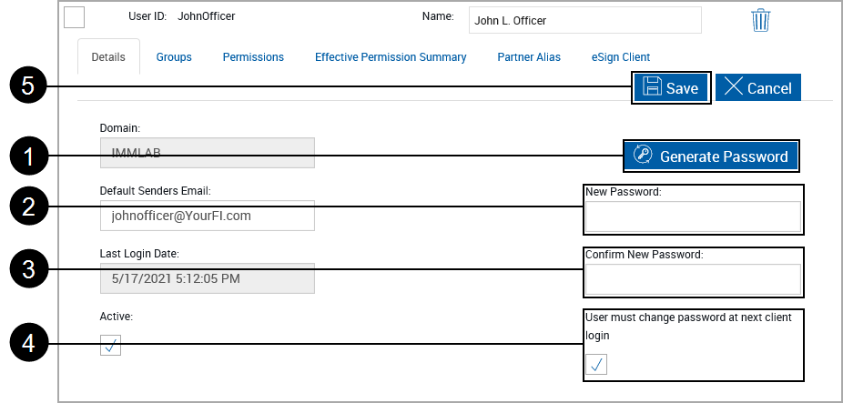Screen dimensions: 843x403
Task: Click the key icon on Generate Password
Action: point(643,156)
